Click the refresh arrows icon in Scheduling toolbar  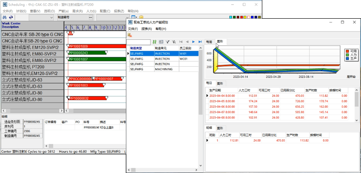(x=11, y=17)
